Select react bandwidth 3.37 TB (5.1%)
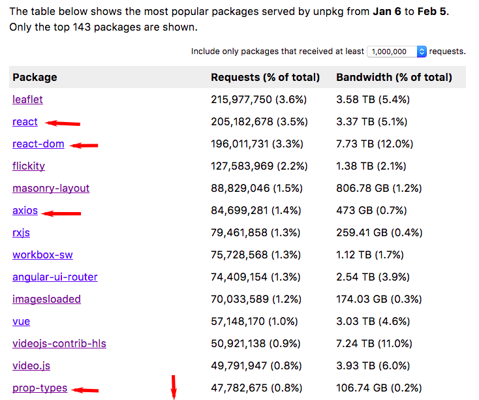479x400 pixels. [x=372, y=122]
